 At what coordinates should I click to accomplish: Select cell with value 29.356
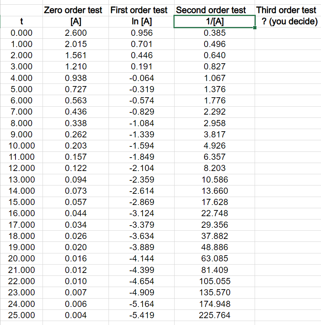pos(215,225)
